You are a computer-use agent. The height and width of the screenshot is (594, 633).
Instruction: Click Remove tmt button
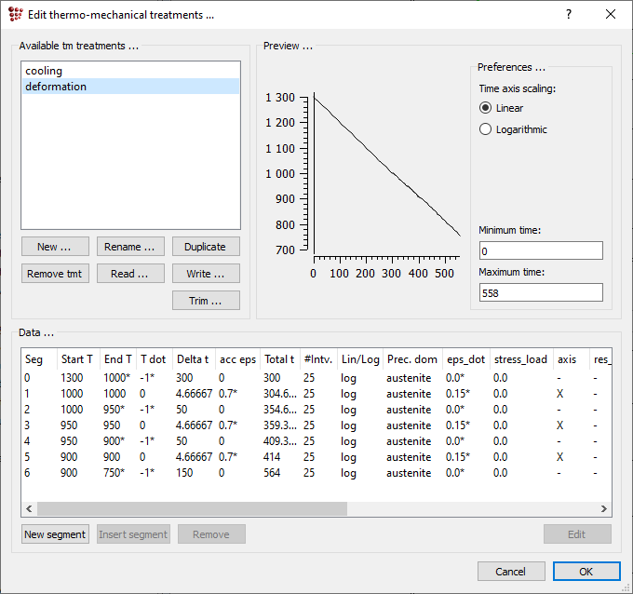click(x=55, y=274)
